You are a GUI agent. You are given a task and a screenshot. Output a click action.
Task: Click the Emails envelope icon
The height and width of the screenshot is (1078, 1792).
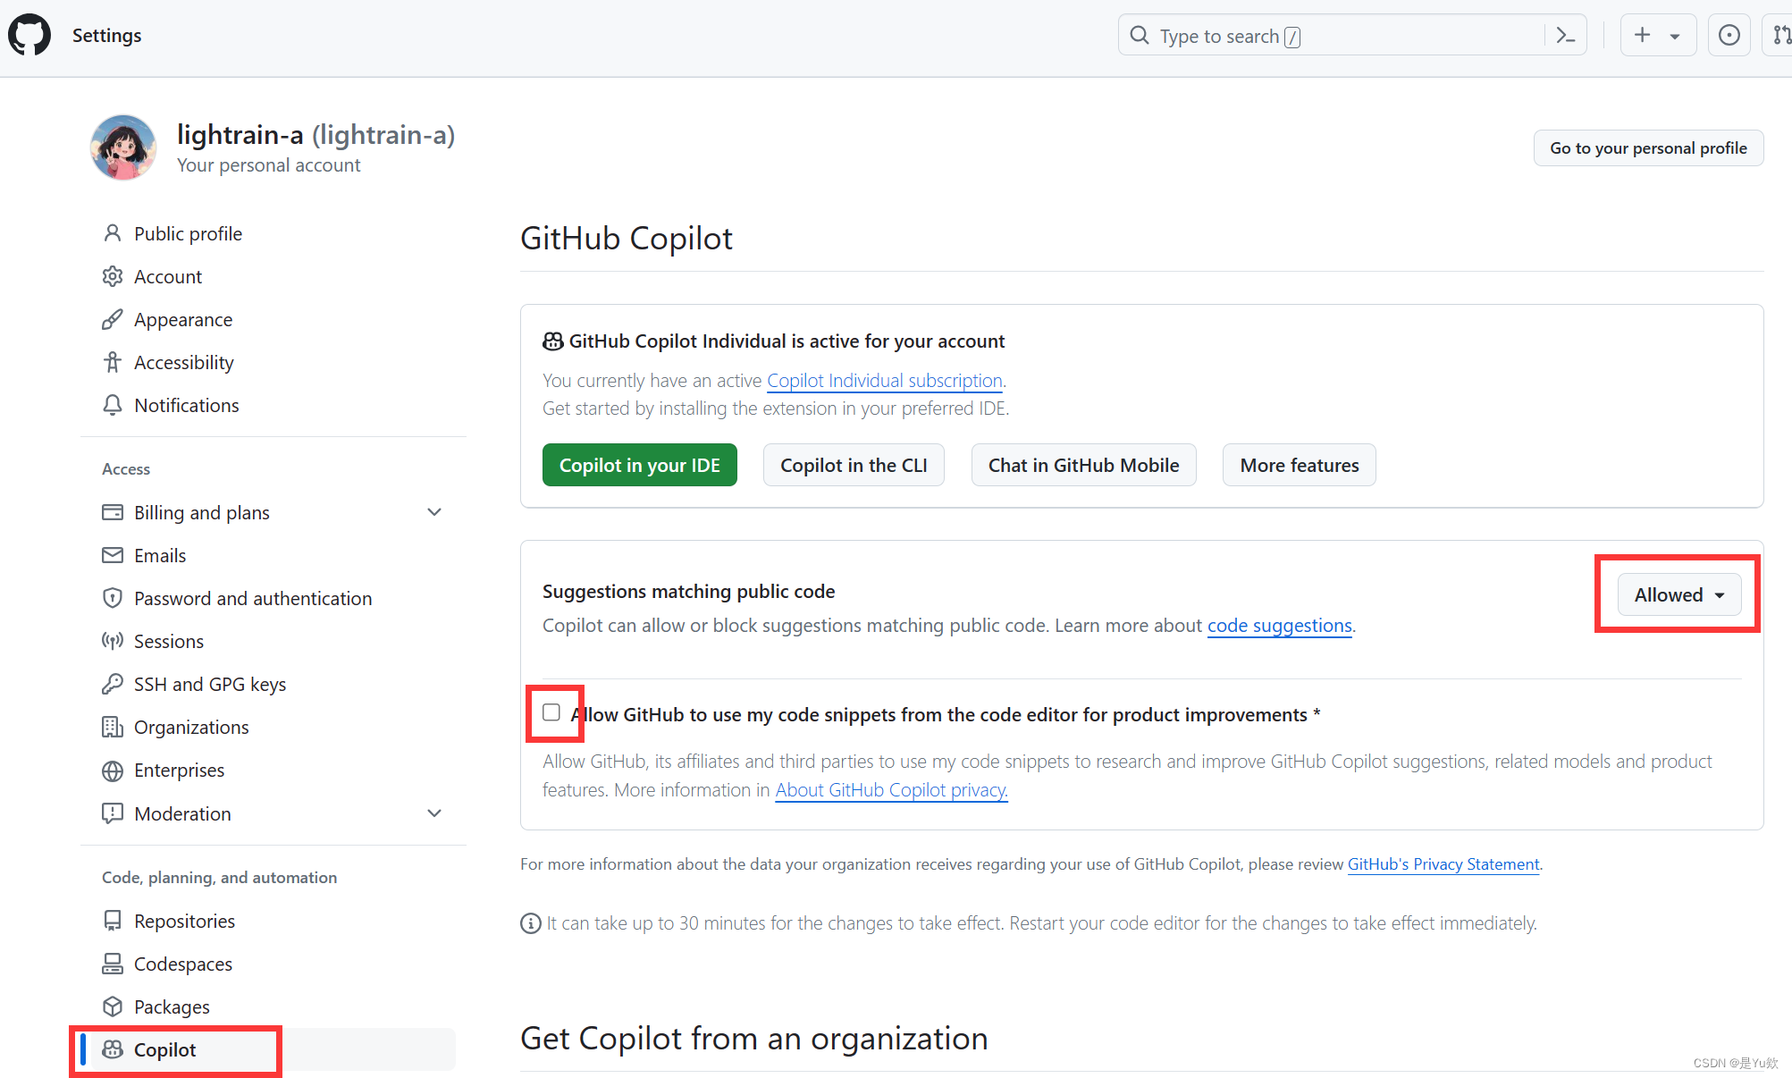112,555
